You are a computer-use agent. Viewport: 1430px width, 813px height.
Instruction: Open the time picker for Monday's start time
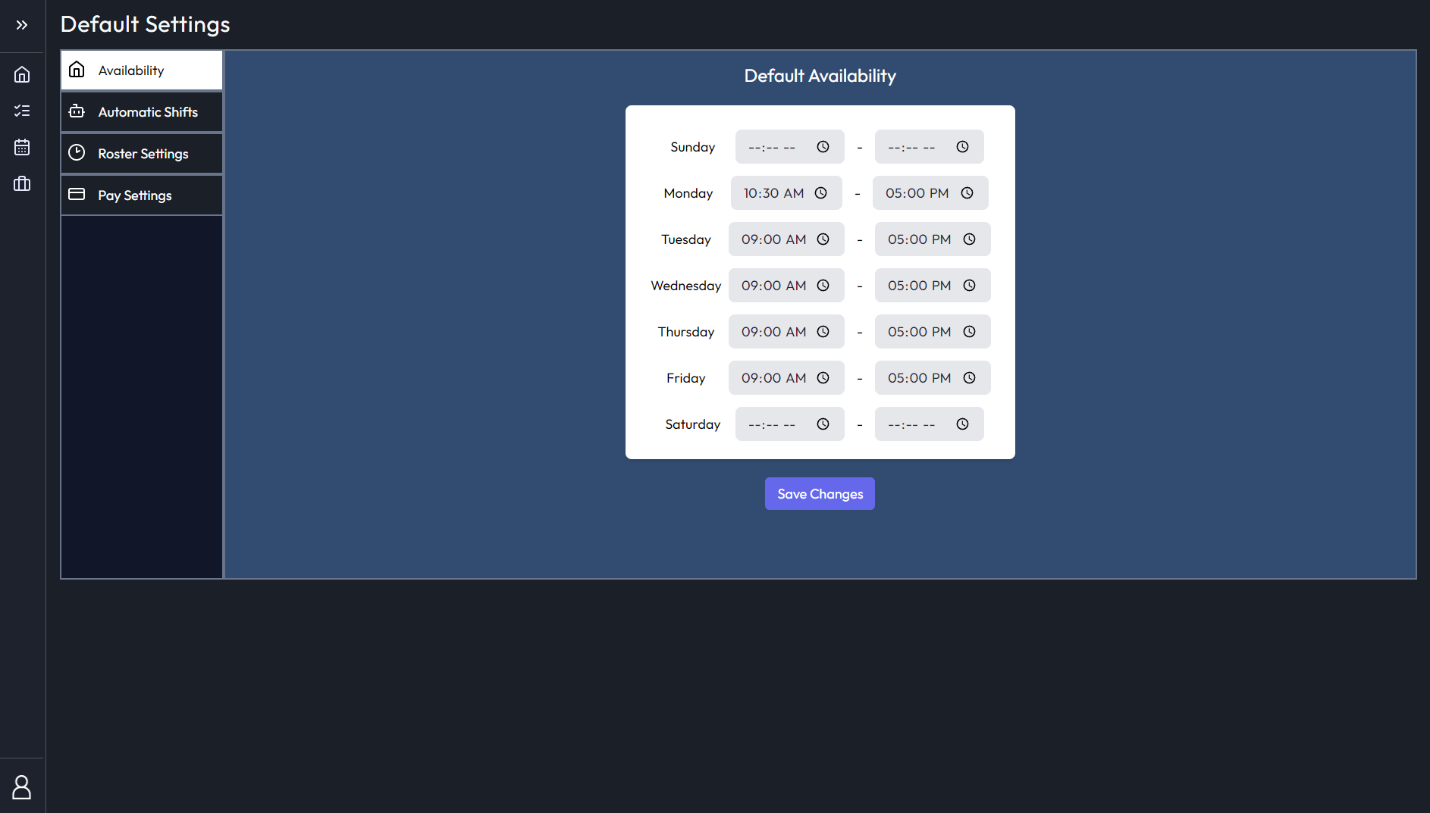pyautogui.click(x=820, y=192)
